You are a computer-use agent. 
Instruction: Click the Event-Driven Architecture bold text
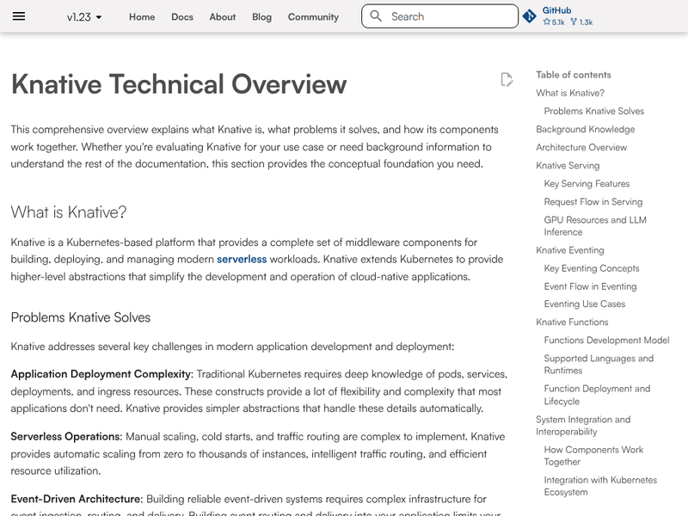pos(77,499)
